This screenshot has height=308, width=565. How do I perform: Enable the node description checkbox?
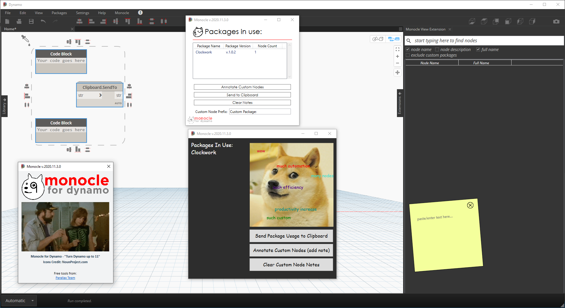click(437, 50)
